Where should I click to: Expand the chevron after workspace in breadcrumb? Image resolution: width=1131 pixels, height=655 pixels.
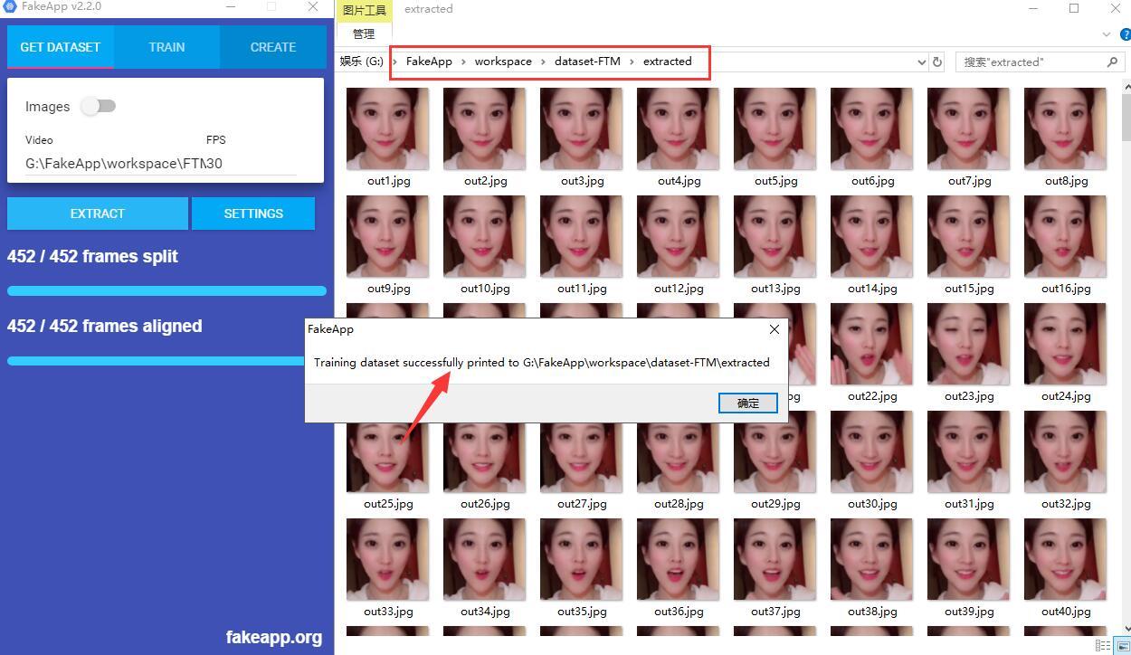543,62
